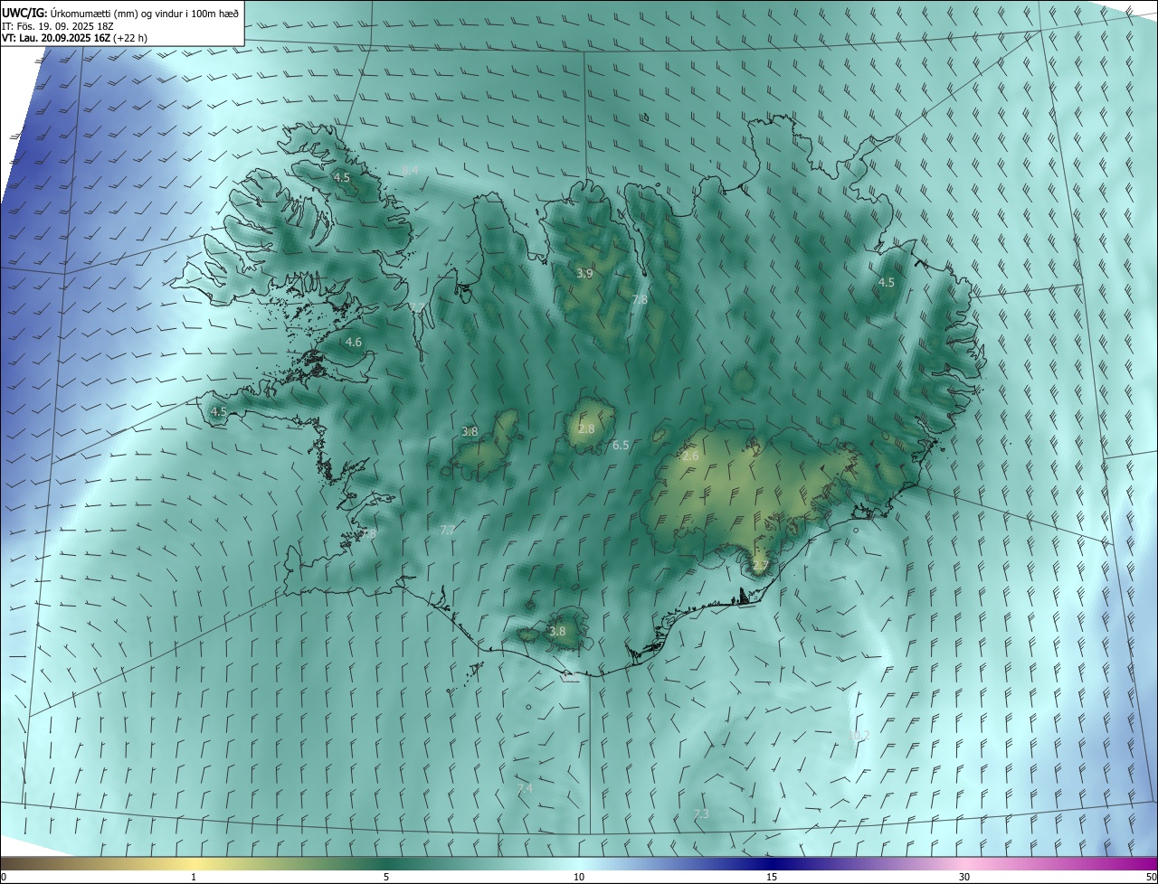Click the 15 tick label on the colour scale

click(772, 877)
